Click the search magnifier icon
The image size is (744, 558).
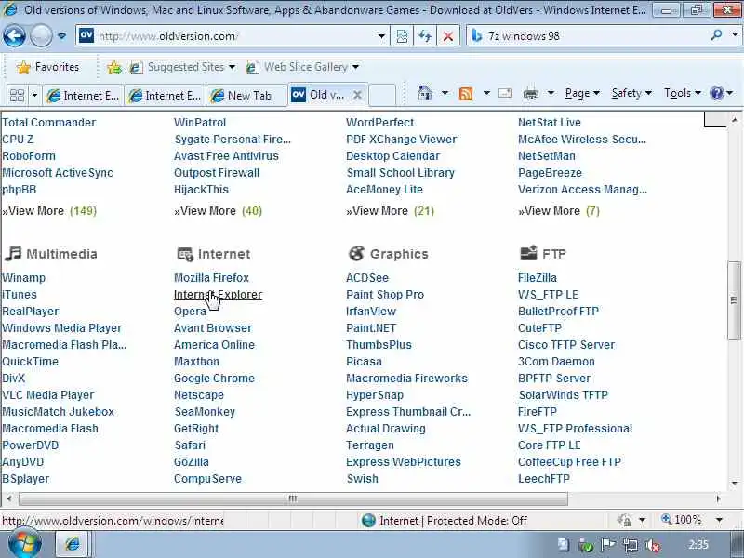point(716,35)
